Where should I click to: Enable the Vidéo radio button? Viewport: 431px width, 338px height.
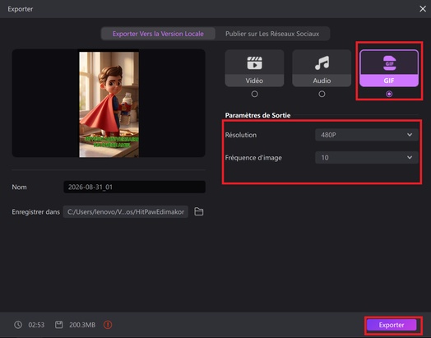click(254, 94)
